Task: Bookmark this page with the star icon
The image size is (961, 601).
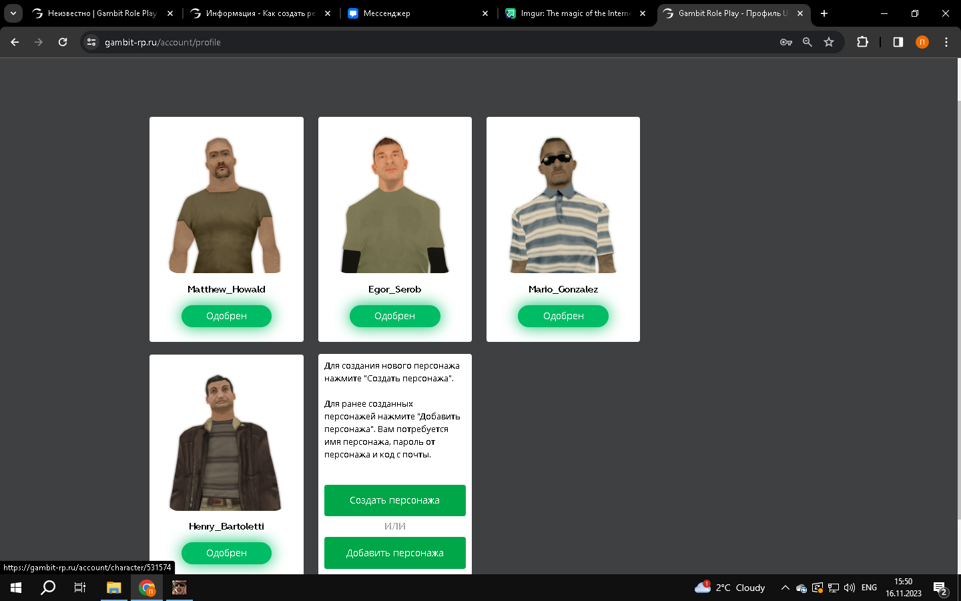Action: click(829, 42)
